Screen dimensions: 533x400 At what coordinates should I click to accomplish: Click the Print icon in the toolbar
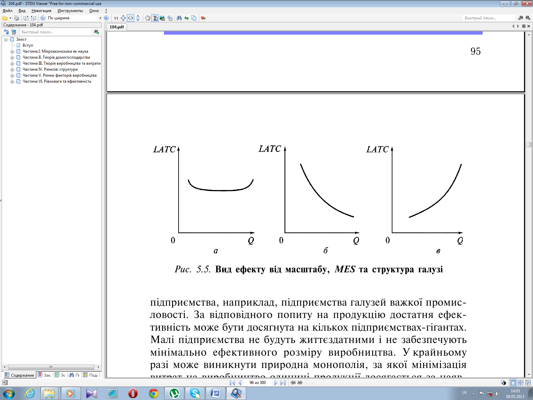pyautogui.click(x=16, y=18)
